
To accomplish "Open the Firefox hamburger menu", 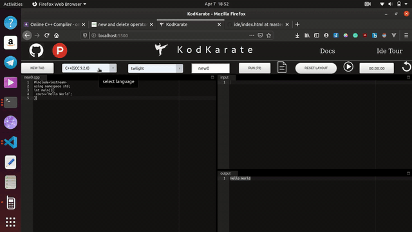I will 406,35.
